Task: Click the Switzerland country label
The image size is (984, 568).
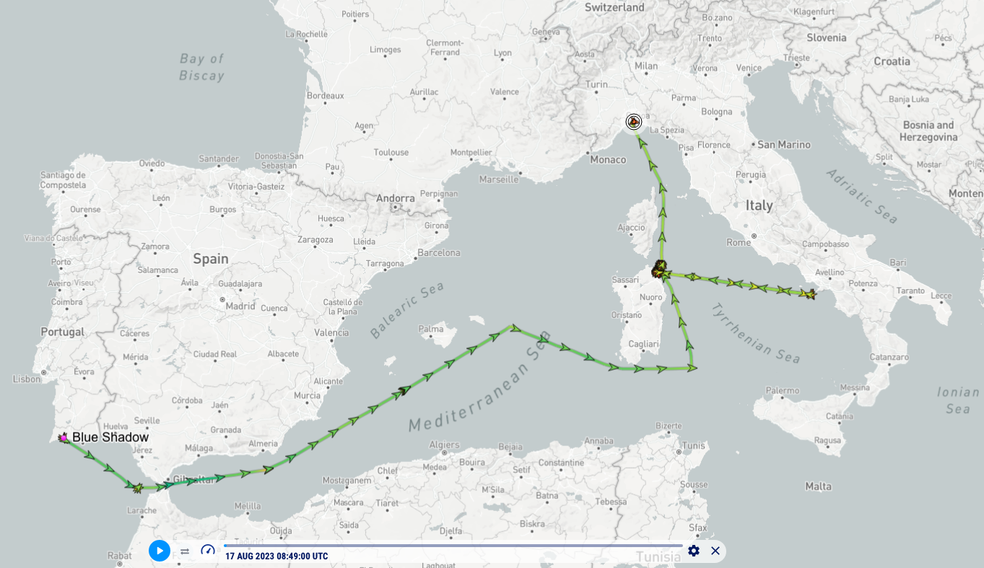Action: [x=614, y=7]
